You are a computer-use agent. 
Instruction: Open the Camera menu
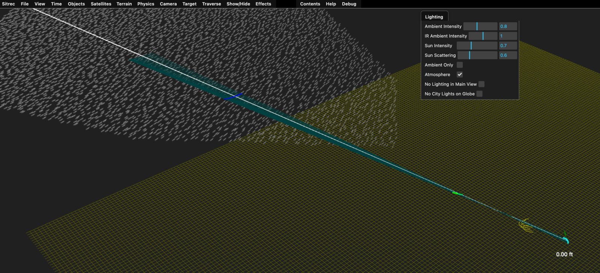[x=168, y=4]
